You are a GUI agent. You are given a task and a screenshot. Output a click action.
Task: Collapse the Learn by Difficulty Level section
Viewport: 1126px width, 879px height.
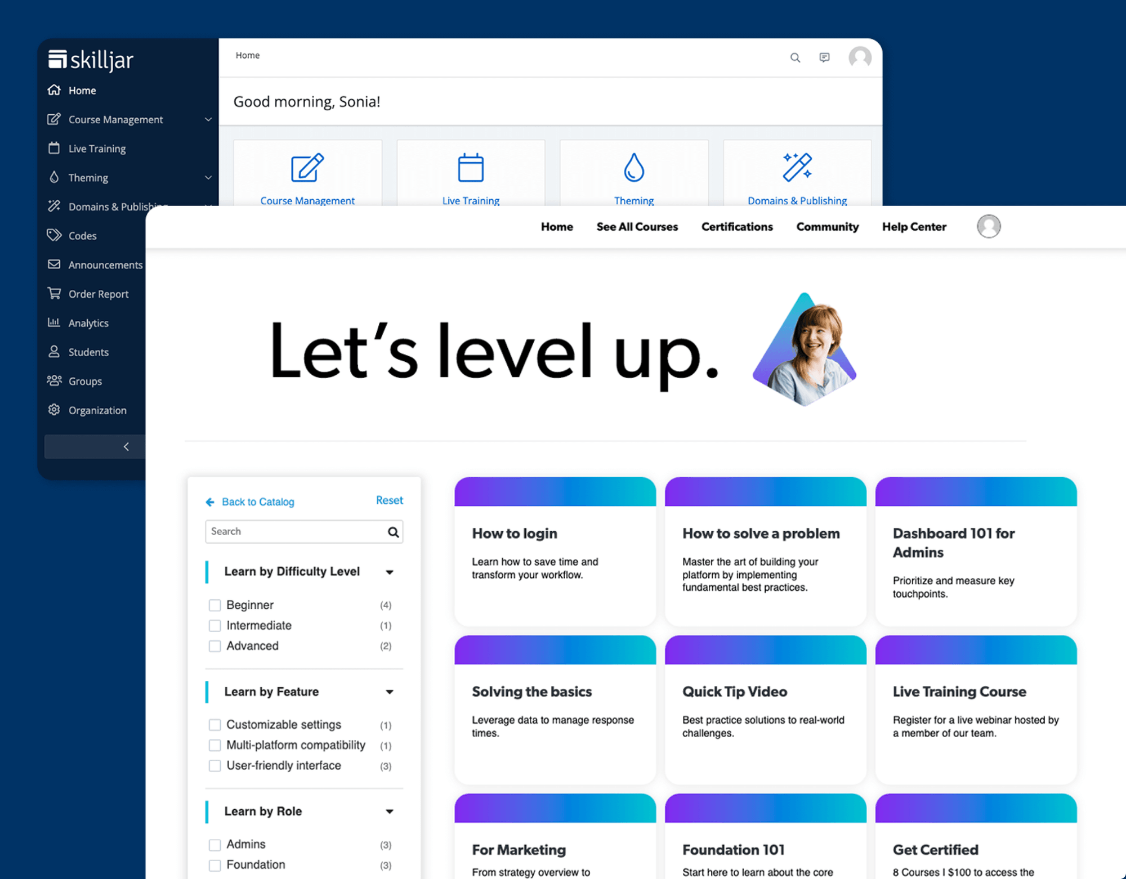tap(390, 572)
